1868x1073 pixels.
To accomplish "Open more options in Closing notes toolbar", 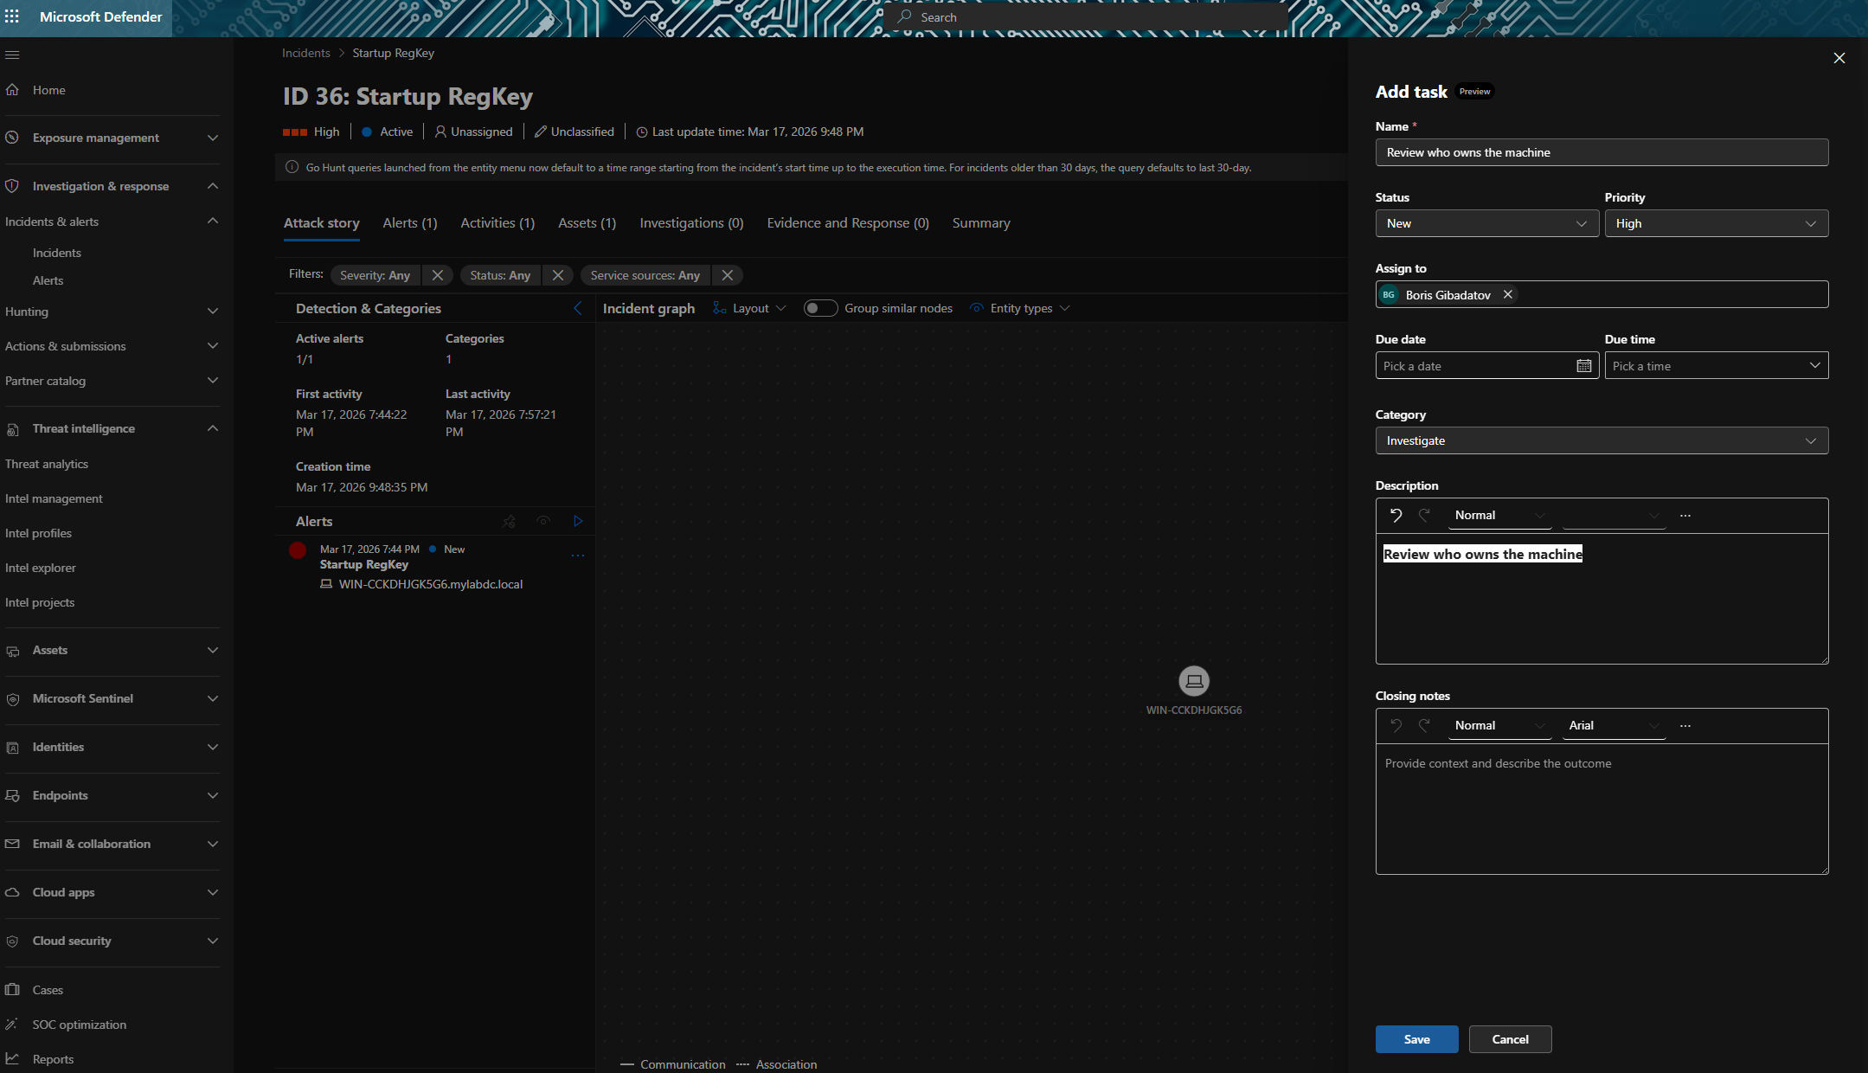I will click(x=1685, y=726).
